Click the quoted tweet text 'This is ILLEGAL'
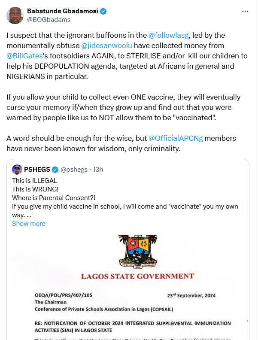This screenshot has height=340, width=258. coord(34,181)
